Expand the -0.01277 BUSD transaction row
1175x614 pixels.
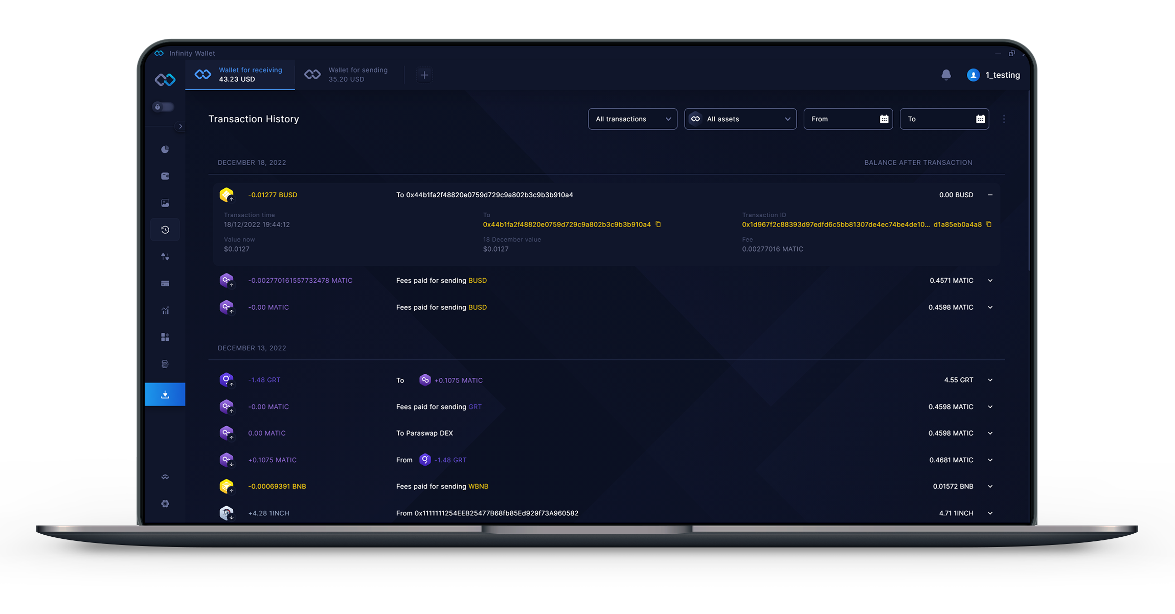point(991,194)
